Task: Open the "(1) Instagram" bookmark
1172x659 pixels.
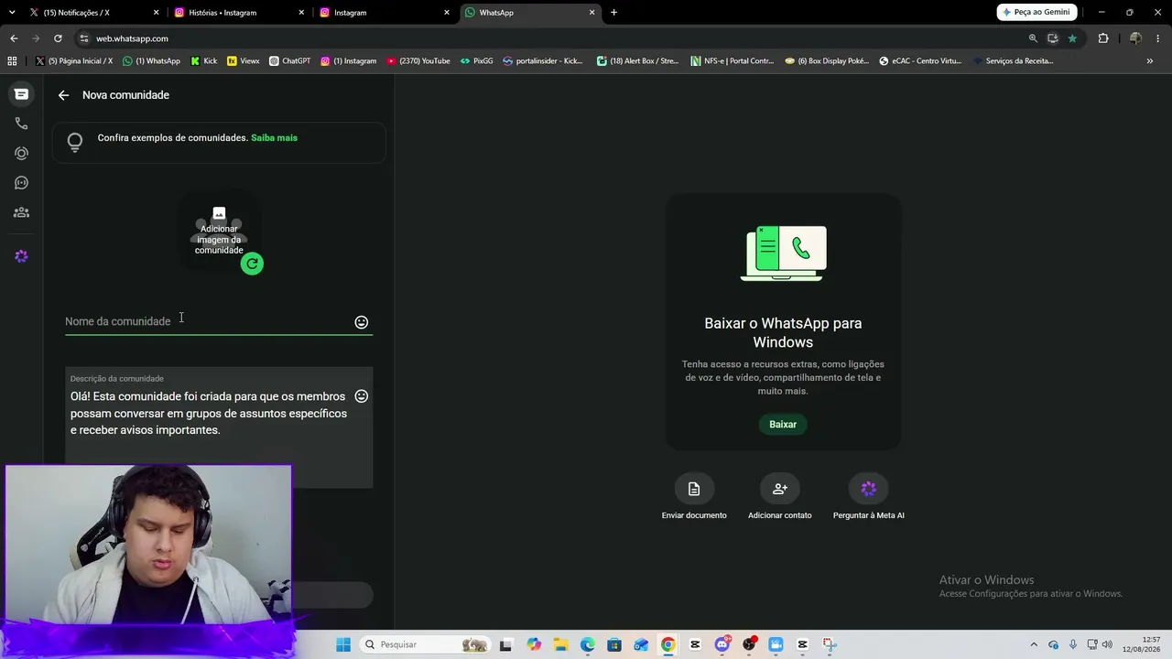Action: pos(348,61)
